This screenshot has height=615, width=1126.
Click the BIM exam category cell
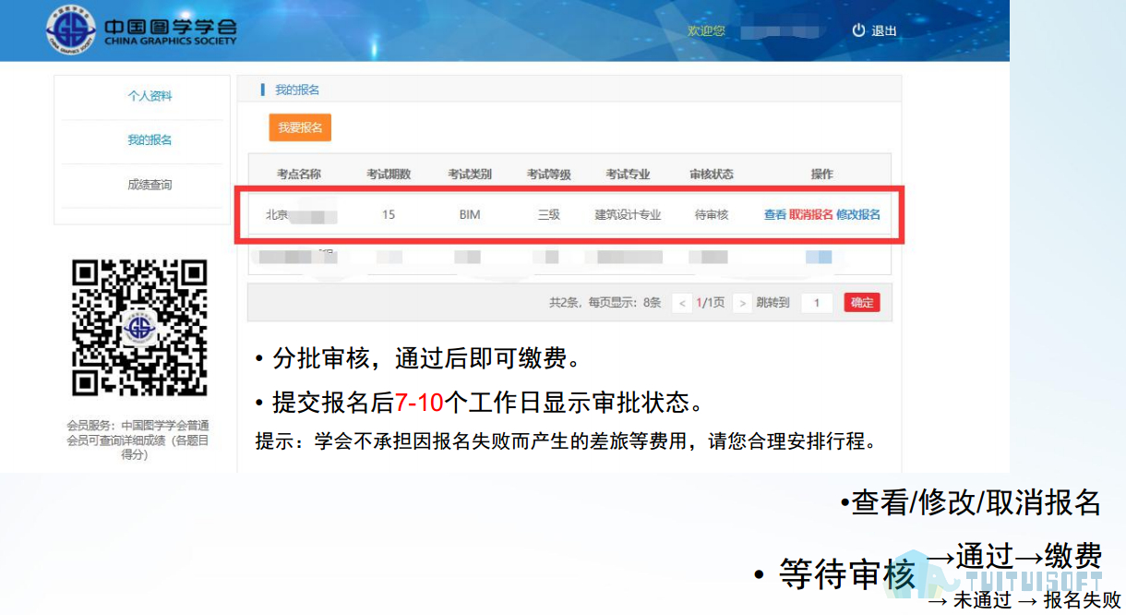(x=470, y=214)
